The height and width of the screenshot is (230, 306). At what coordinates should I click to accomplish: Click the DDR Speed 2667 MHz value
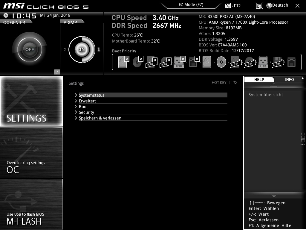click(x=167, y=25)
